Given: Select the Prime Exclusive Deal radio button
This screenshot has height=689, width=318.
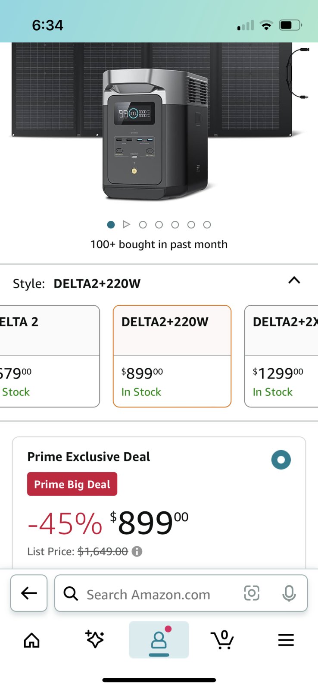Looking at the screenshot, I should click(281, 460).
